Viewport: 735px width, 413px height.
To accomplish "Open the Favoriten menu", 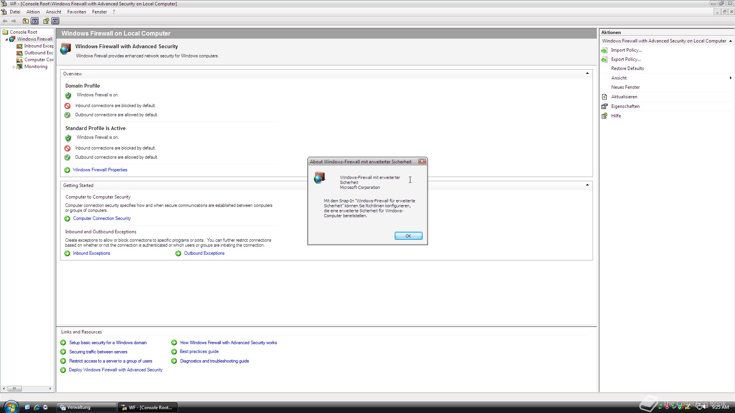I will click(x=77, y=12).
